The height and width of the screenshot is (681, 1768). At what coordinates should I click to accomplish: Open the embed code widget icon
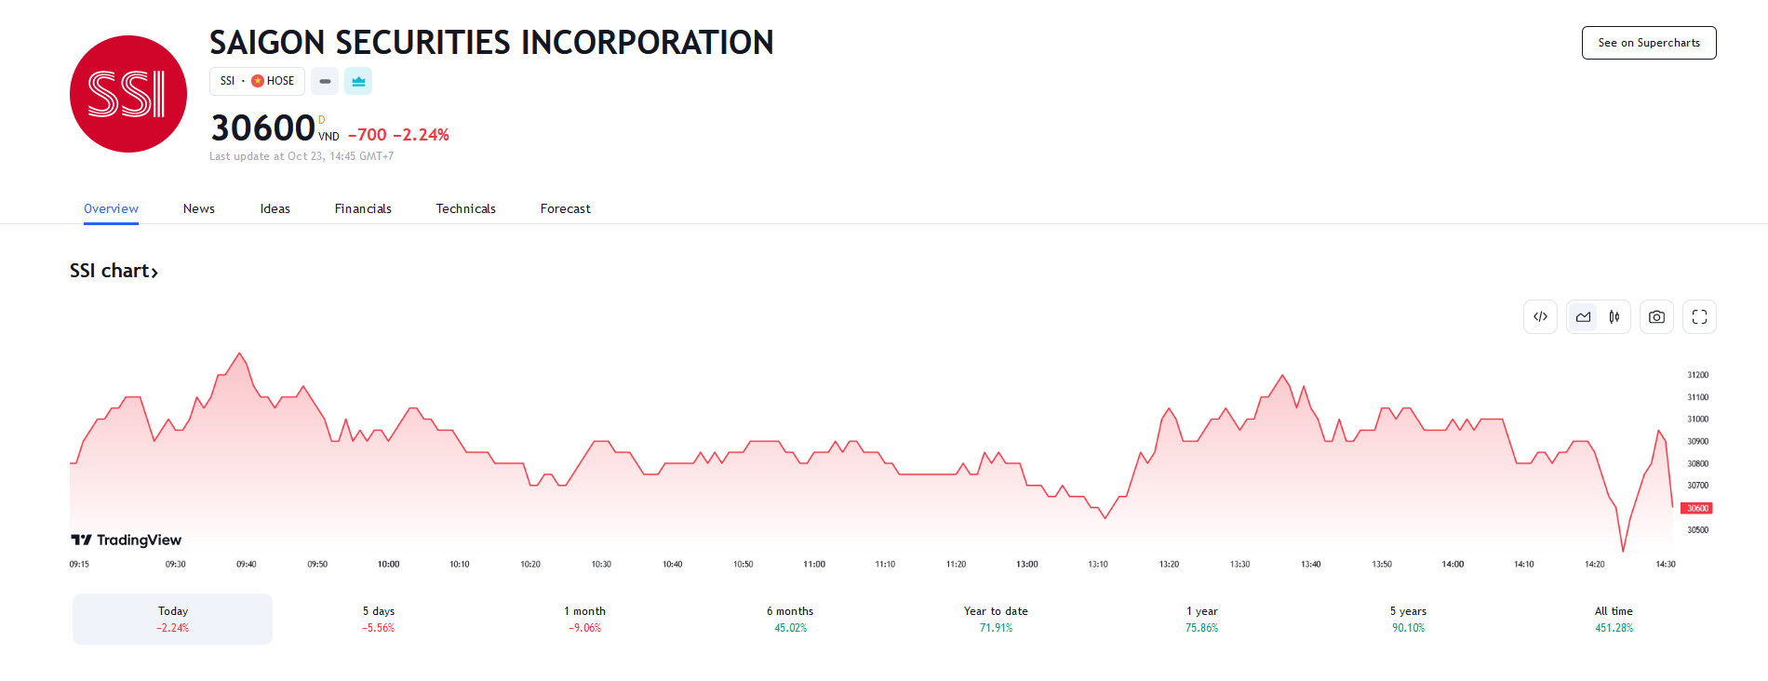[x=1540, y=317]
